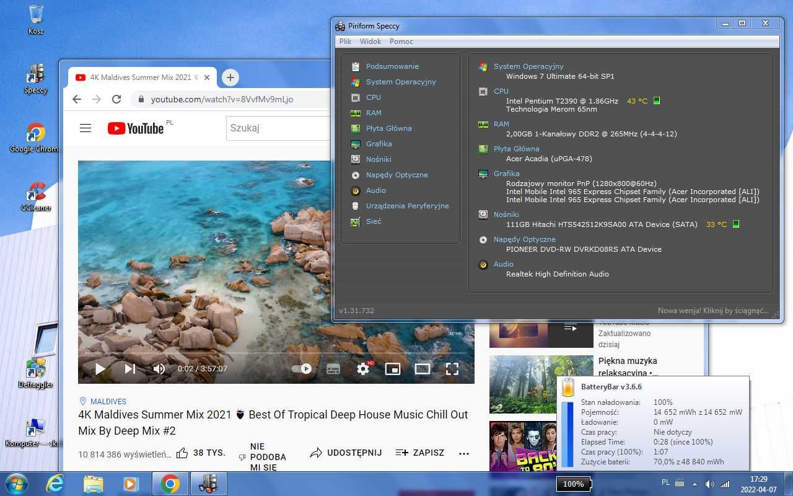Click the Audio heading in summary pane
Viewport: 793px width, 496px height.
point(503,264)
